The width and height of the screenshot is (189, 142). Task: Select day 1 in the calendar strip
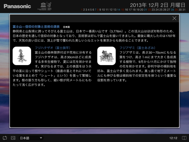click(x=82, y=9)
